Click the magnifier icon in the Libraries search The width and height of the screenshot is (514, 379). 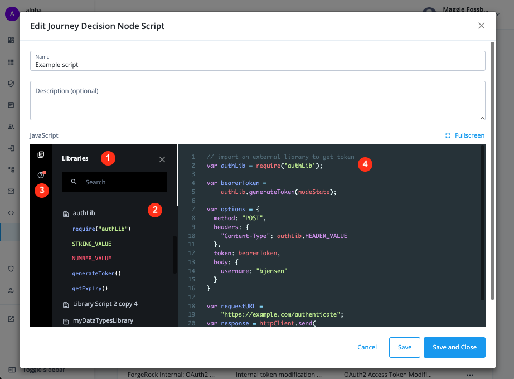pos(74,182)
